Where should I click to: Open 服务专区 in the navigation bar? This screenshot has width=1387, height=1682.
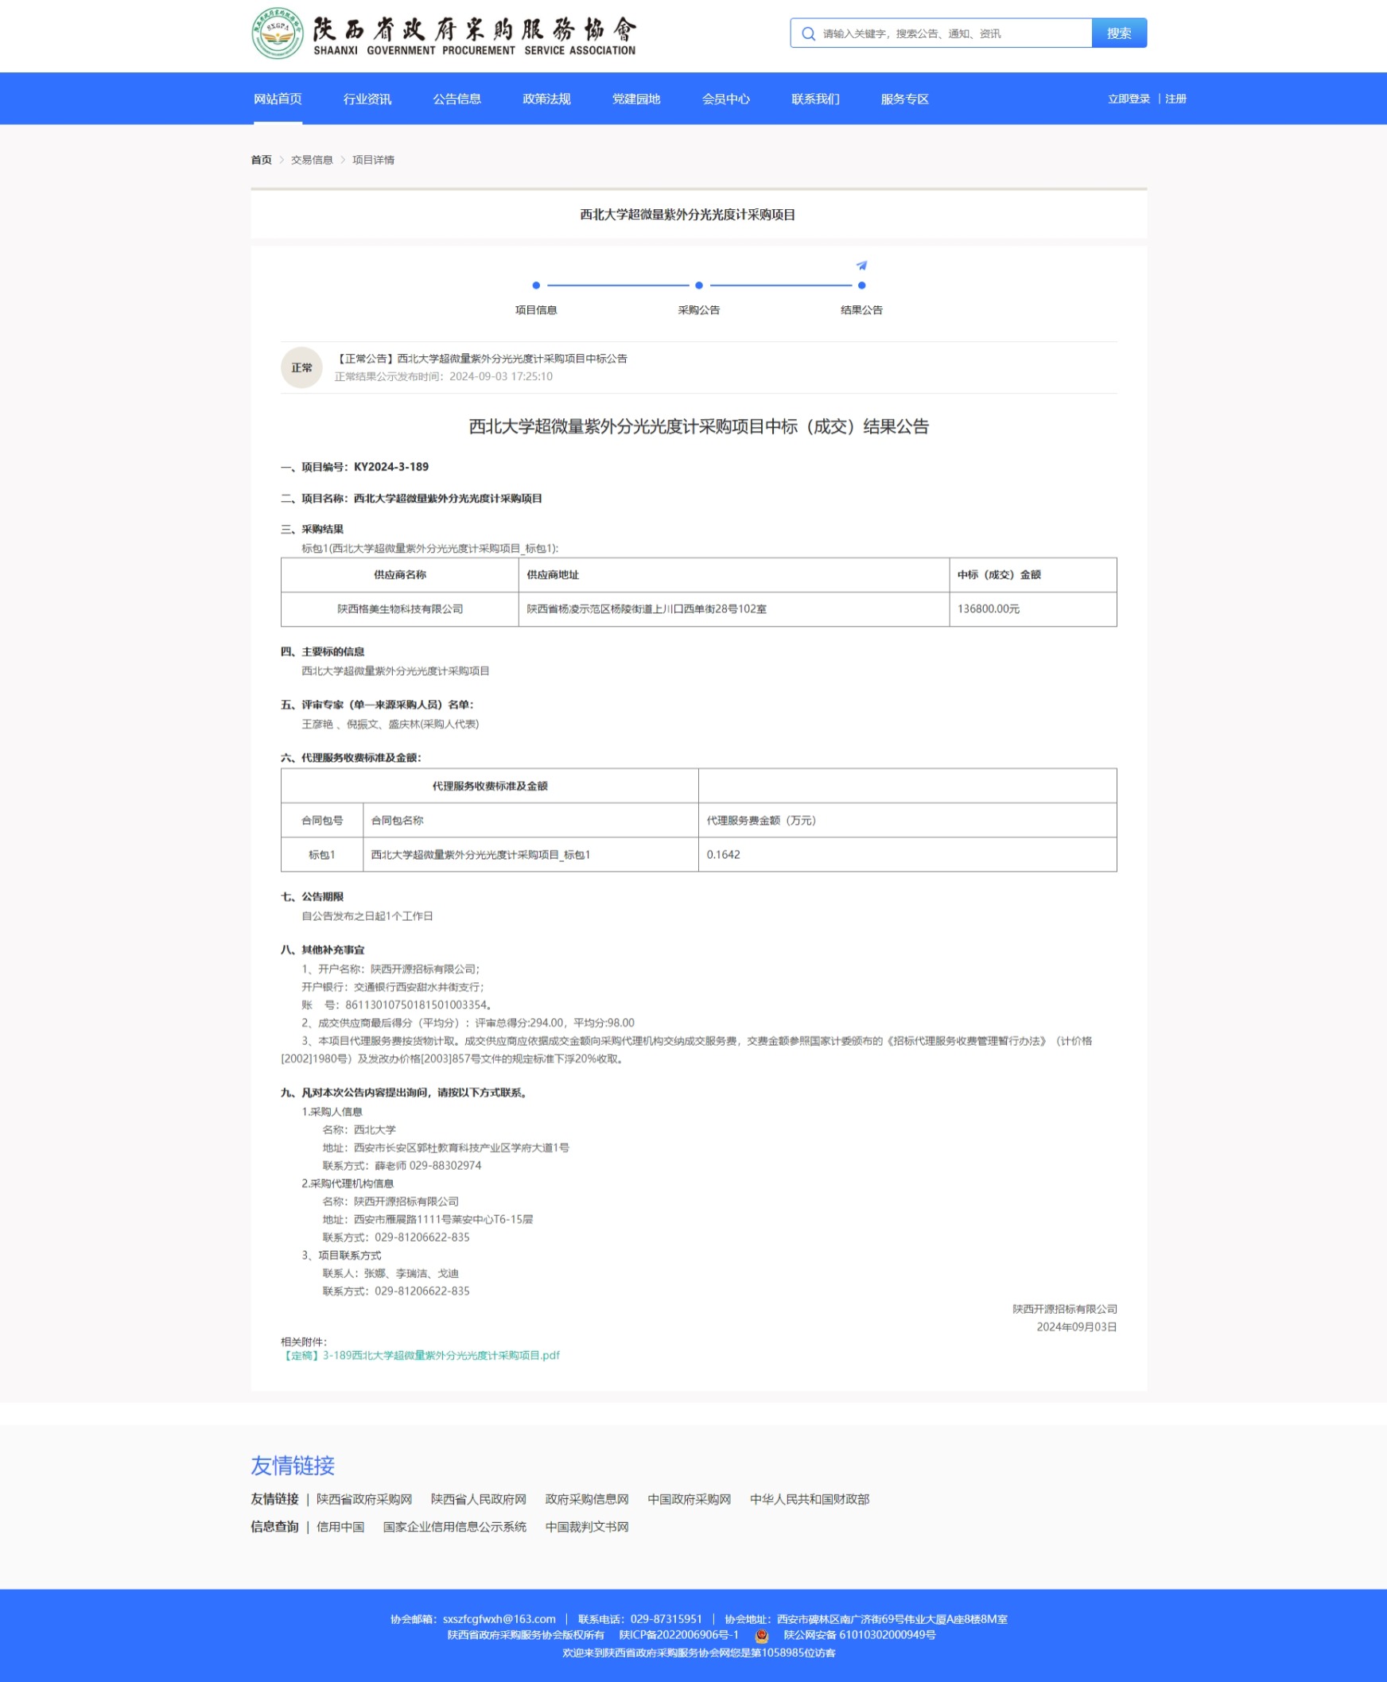coord(904,99)
